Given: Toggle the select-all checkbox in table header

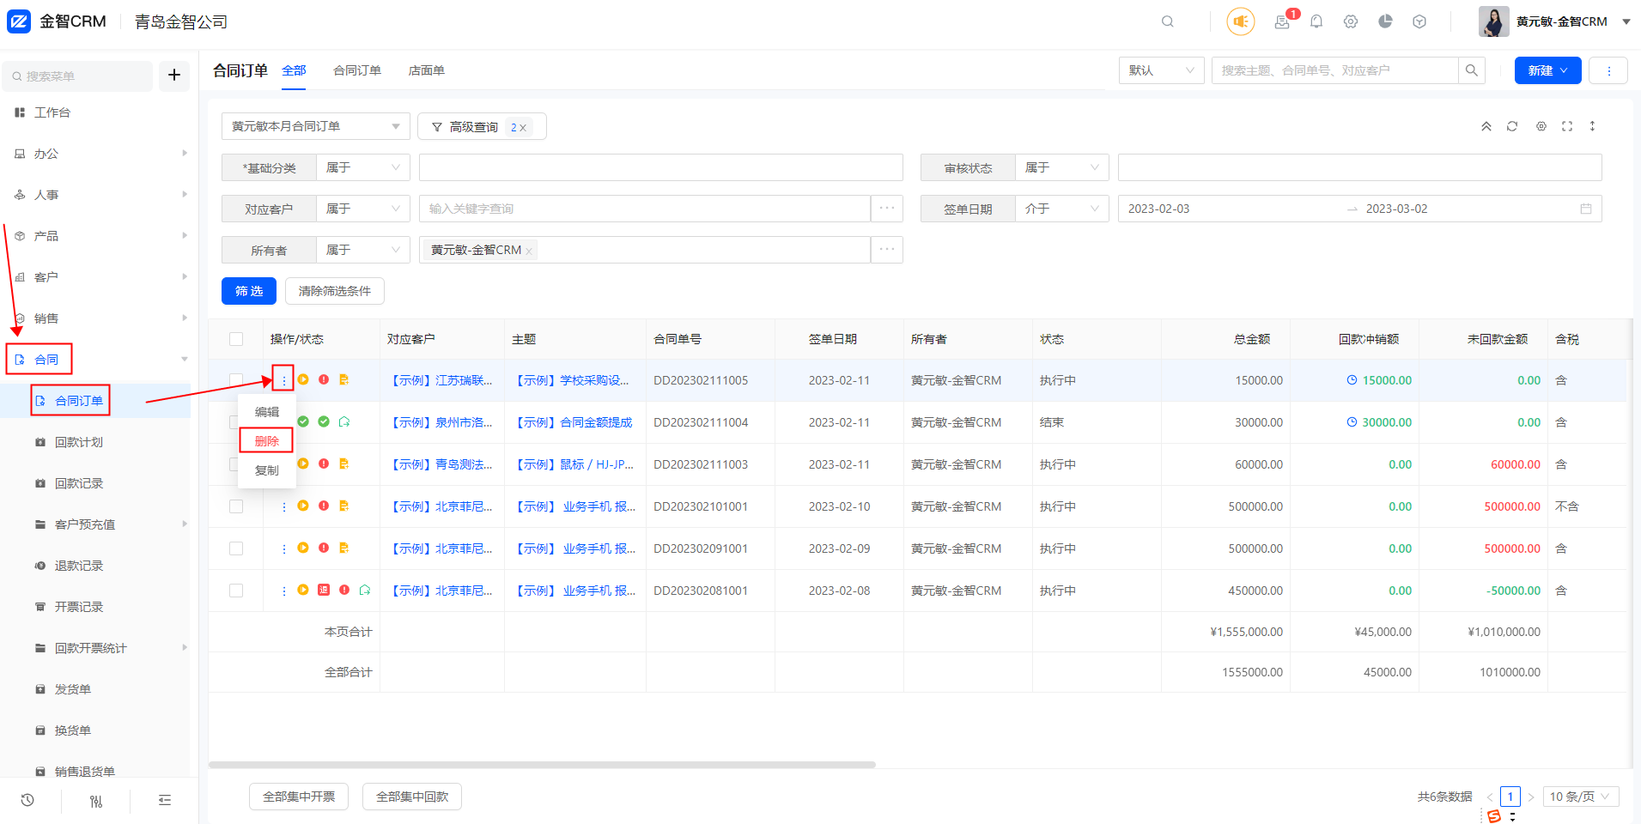Looking at the screenshot, I should click(236, 339).
